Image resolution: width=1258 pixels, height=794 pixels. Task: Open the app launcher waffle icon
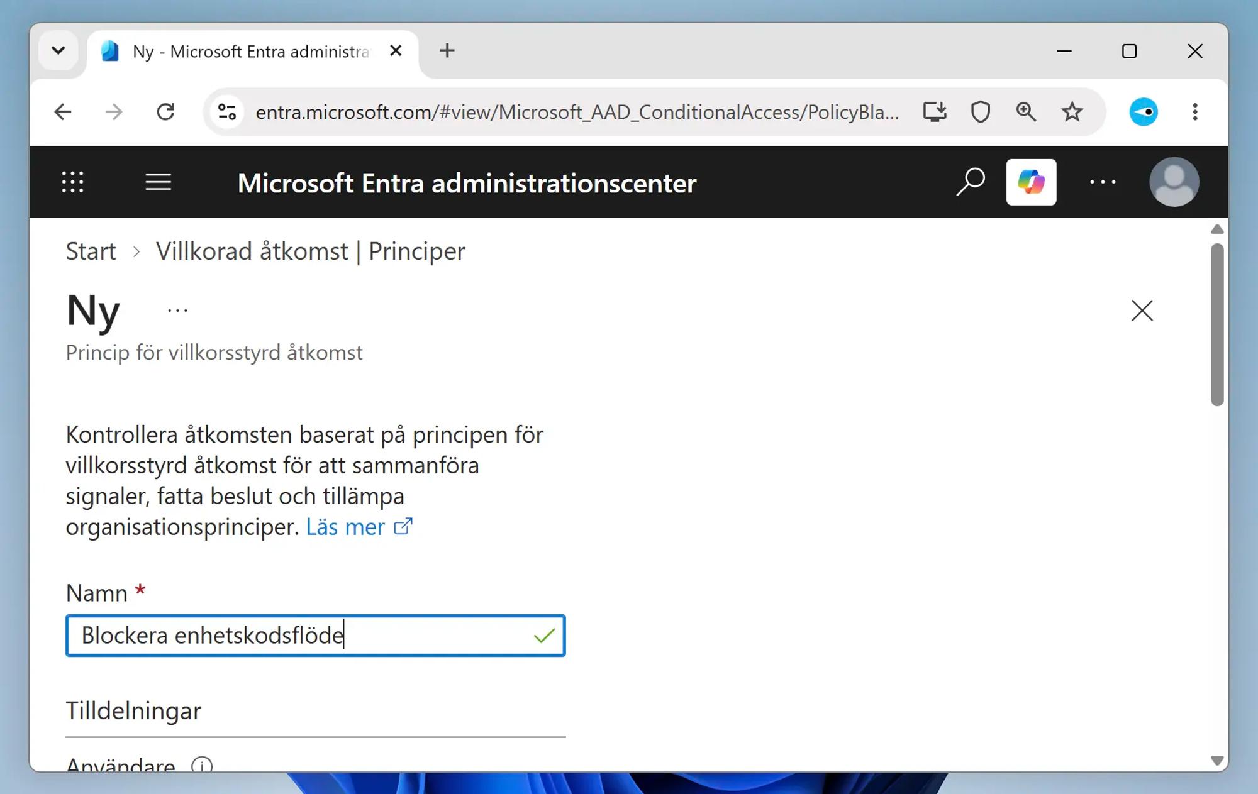73,182
